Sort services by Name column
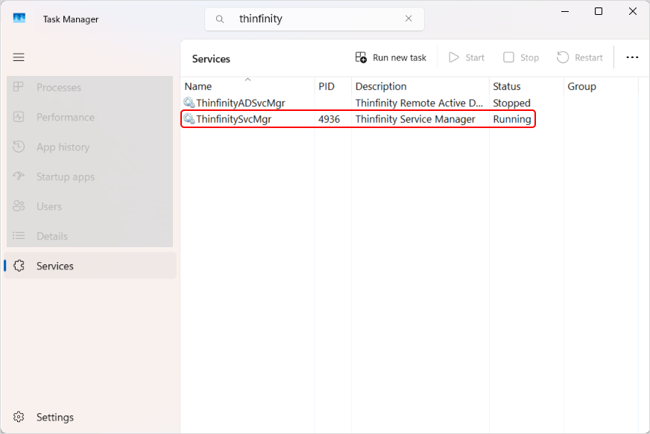This screenshot has width=650, height=434. 247,86
